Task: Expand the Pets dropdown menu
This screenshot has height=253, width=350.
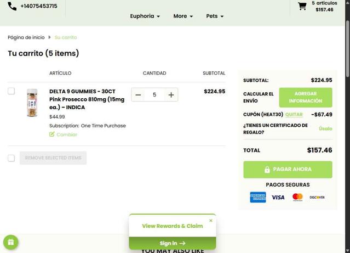Action: [x=215, y=16]
